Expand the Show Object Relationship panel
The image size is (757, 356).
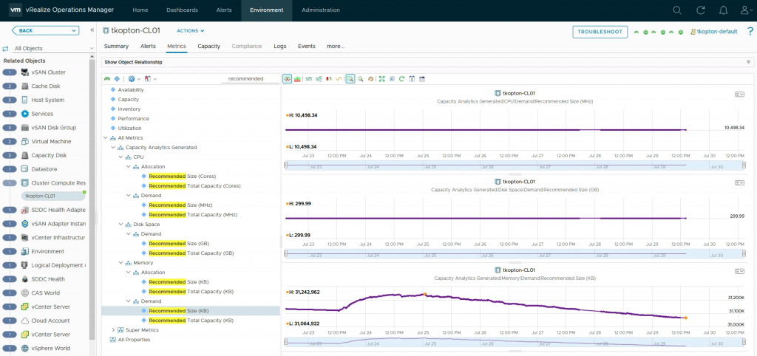pos(748,62)
